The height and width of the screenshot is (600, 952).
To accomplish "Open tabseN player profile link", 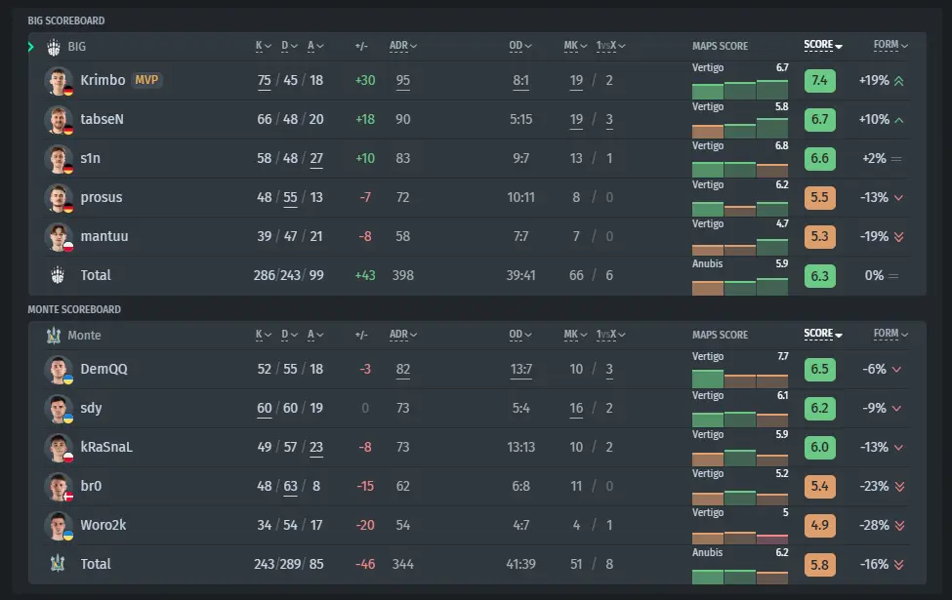I will [102, 120].
